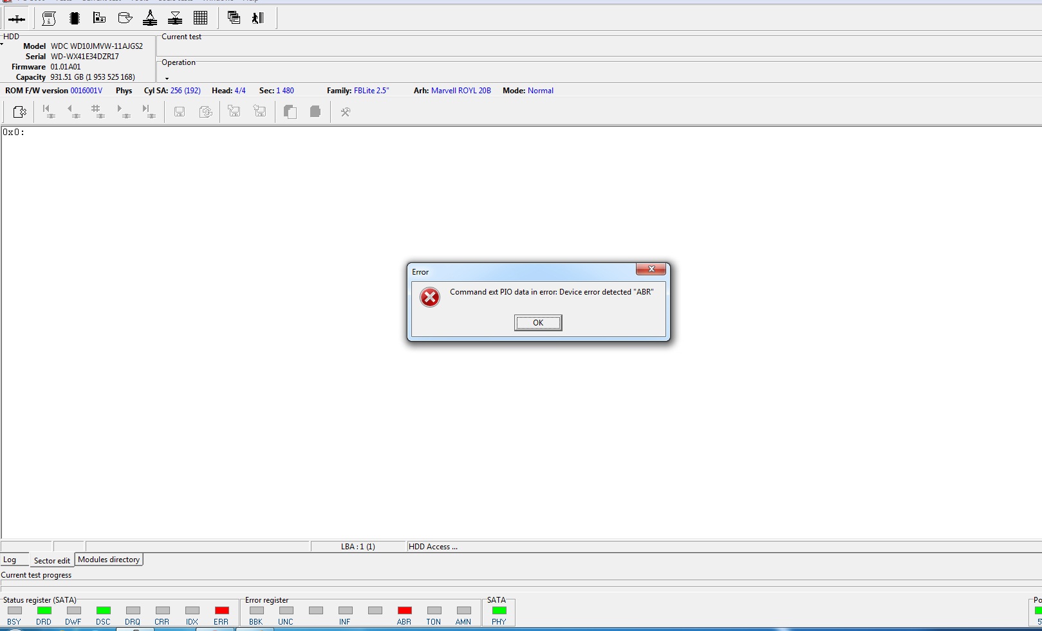The height and width of the screenshot is (631, 1042).
Task: Click the copy pages icon in editor toolbar
Action: point(290,112)
